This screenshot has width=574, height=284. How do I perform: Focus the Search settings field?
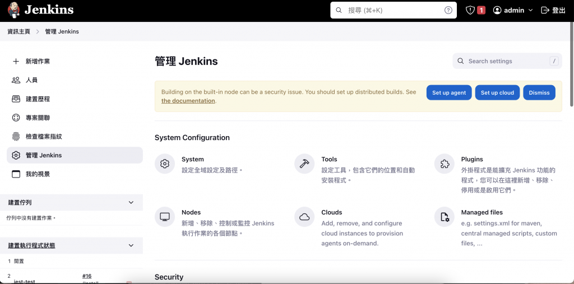click(507, 61)
